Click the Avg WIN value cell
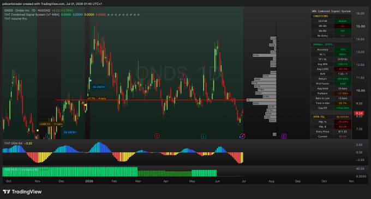371x199 pixels. pyautogui.click(x=343, y=64)
